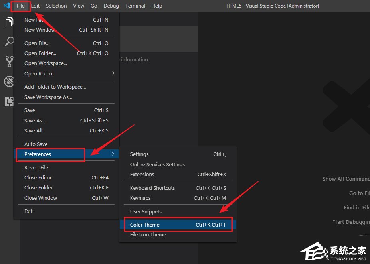Select File Icon Theme
This screenshot has height=264, width=370.
pos(148,234)
